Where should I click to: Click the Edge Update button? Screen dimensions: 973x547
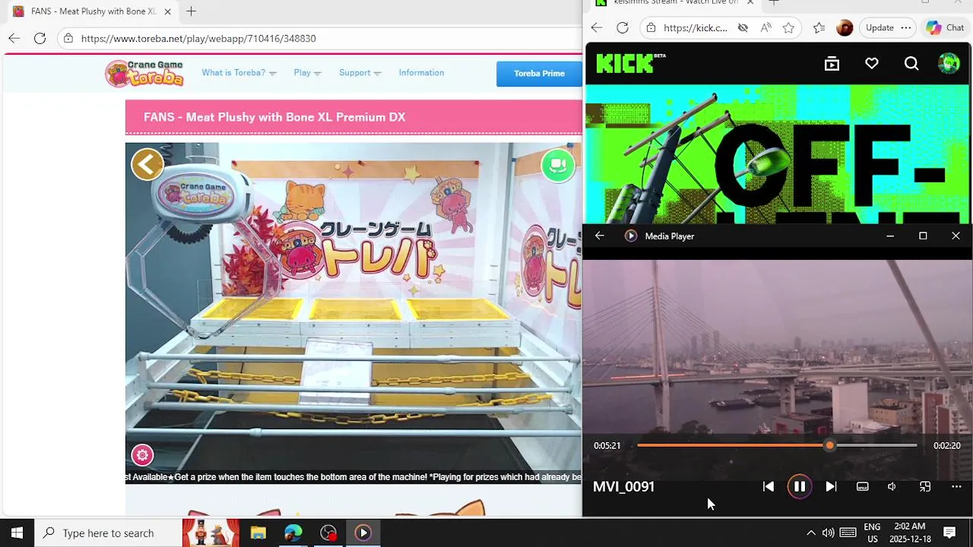(880, 28)
